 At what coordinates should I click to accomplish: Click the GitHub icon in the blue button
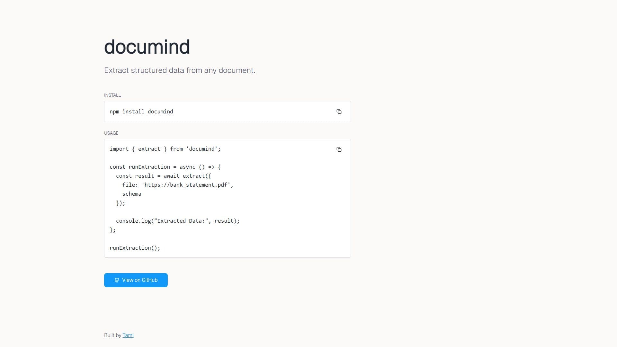pos(117,280)
